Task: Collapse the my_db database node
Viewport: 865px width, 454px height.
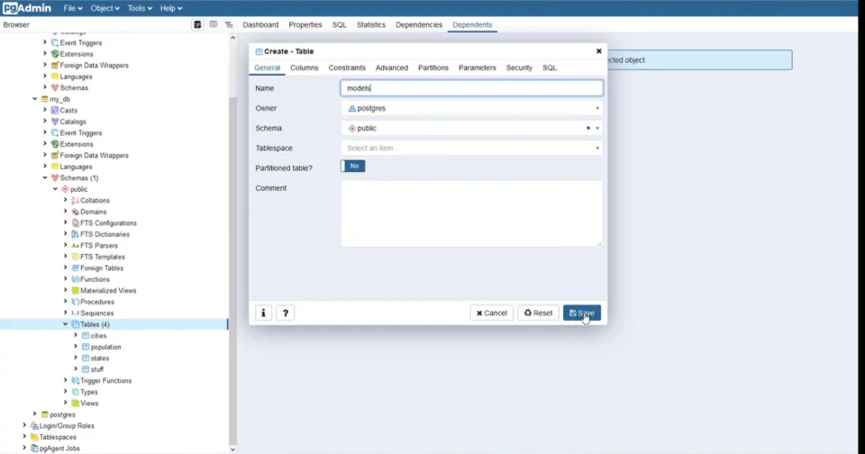Action: (35, 99)
